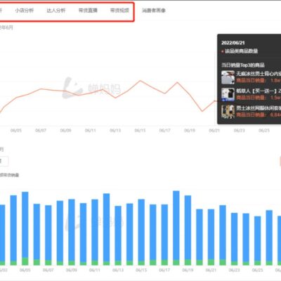Click the 无痕冰丝男士背心 product title
Viewport: 281px width, 281px height.
259,74
